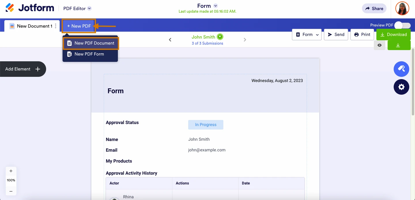The width and height of the screenshot is (415, 200).
Task: Toggle the Preview PDF switch
Action: click(402, 25)
